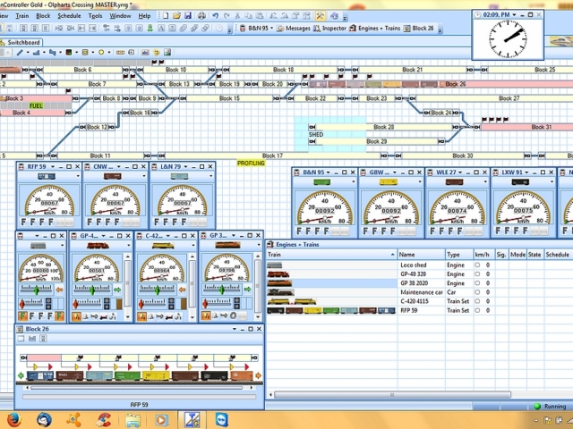Copy with the copy icon
The image size is (573, 429).
(248, 16)
